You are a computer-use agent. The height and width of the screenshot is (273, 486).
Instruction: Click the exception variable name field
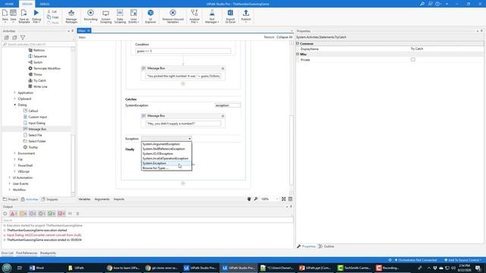(228, 105)
